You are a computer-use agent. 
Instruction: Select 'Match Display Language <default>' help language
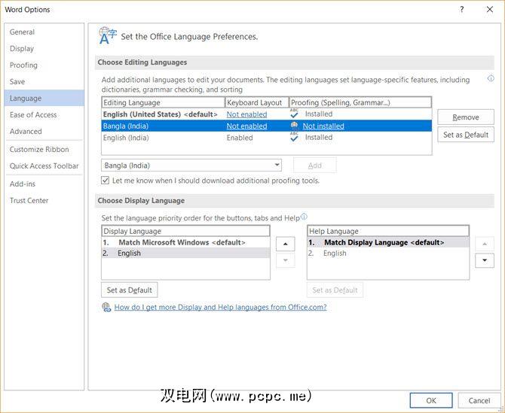(x=388, y=242)
